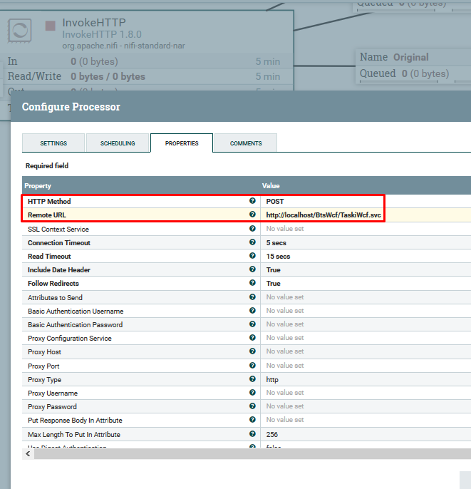Image resolution: width=471 pixels, height=489 pixels.
Task: Open the Follow Redirects True value
Action: pyautogui.click(x=274, y=284)
